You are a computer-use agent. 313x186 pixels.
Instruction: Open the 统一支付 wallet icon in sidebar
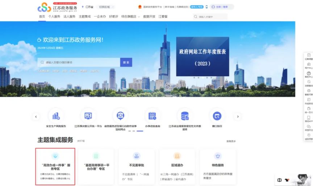point(309,108)
